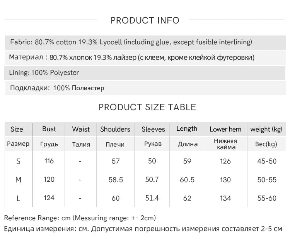The width and height of the screenshot is (290, 243).
Task: Click the 58.5 shoulders value
Action: pos(116,180)
